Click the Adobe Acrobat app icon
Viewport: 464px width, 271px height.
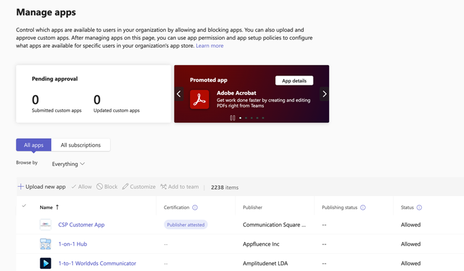point(199,100)
